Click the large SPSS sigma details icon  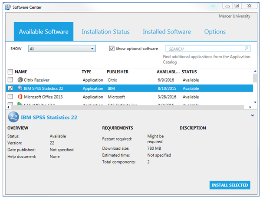[13, 117]
